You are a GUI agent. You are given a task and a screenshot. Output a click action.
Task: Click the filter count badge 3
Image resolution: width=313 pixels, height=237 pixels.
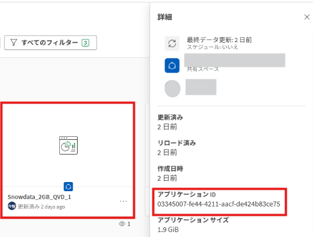click(86, 43)
